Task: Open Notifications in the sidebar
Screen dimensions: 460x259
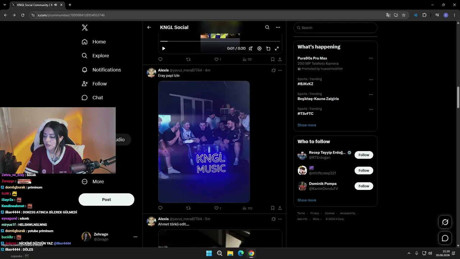Action: point(101,70)
